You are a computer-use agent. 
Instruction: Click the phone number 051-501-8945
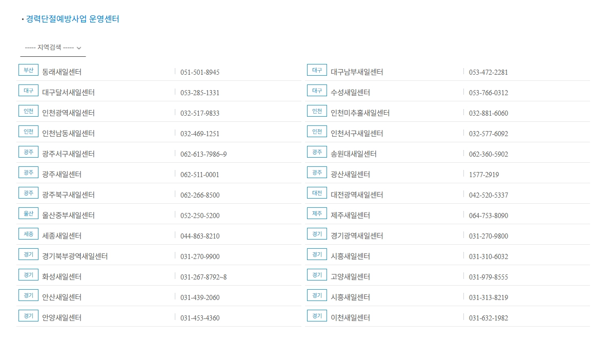[200, 72]
